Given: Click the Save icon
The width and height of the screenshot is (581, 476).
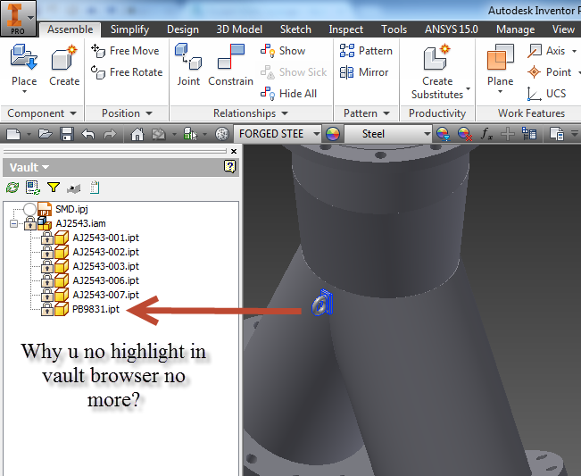Looking at the screenshot, I should coord(67,134).
